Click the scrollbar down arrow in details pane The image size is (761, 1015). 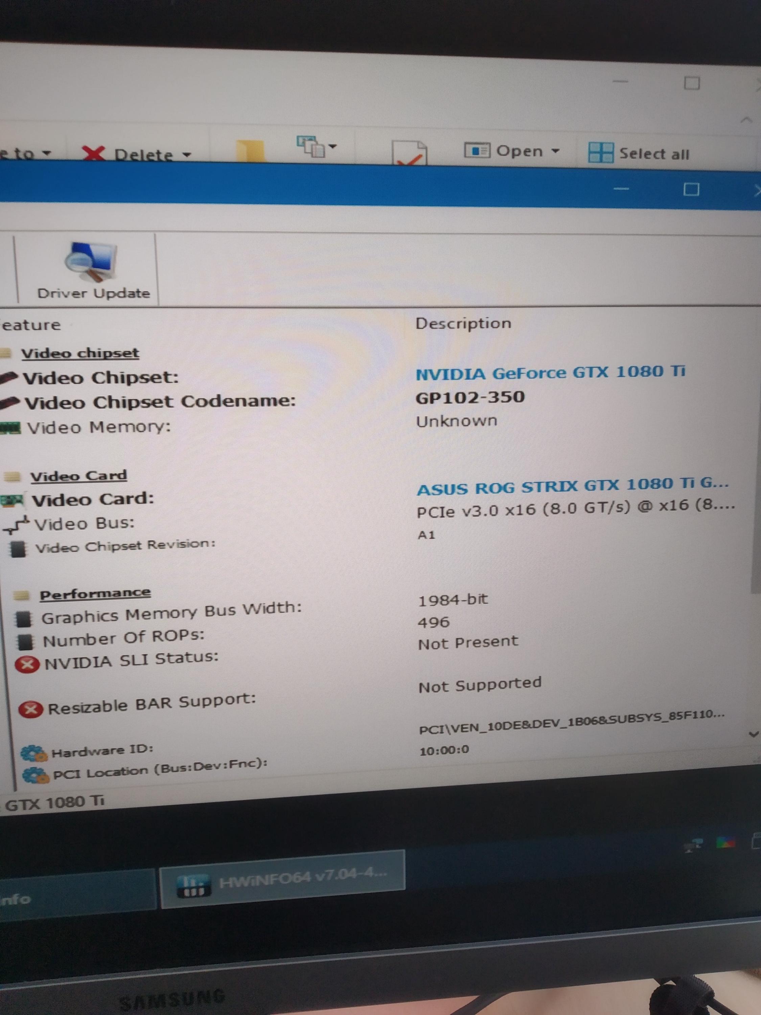753,734
